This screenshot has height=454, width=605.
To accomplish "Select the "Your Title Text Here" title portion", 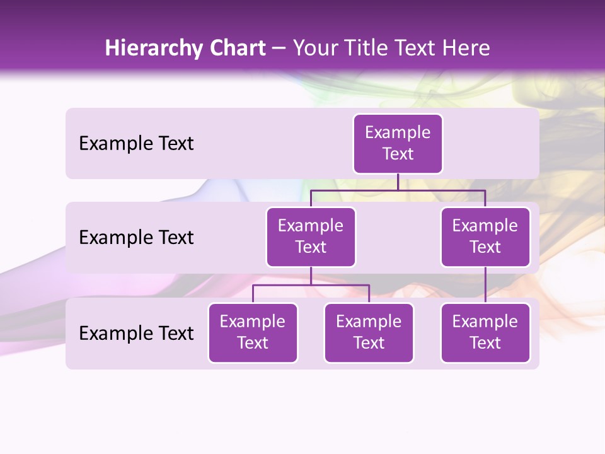I will [x=391, y=48].
